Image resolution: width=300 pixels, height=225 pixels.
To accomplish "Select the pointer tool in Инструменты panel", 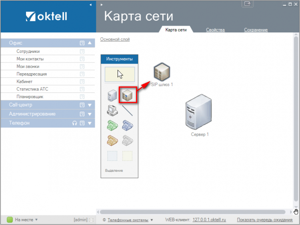I will tap(120, 74).
